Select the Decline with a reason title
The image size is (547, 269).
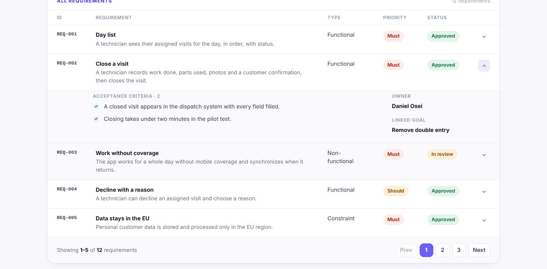pos(125,190)
